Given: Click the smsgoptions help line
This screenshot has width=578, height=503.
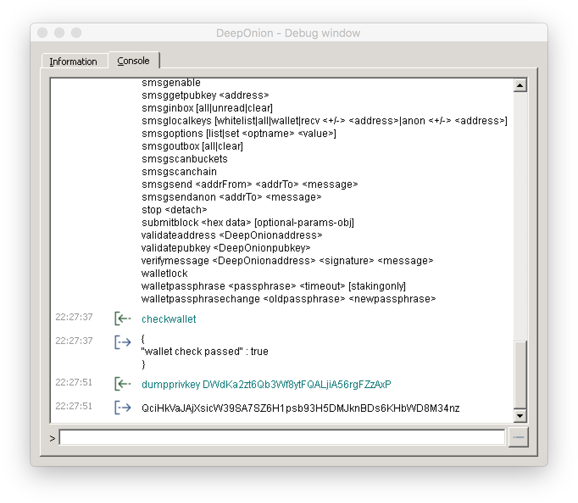Looking at the screenshot, I should [x=239, y=133].
